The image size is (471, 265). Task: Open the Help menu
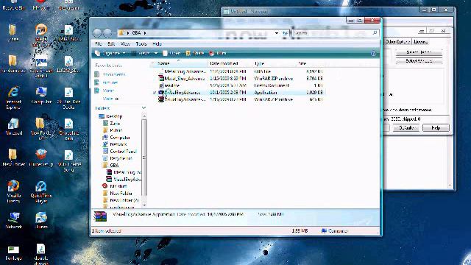(157, 44)
